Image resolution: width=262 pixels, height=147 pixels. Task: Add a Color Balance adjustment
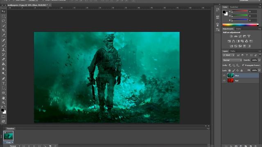233,41
